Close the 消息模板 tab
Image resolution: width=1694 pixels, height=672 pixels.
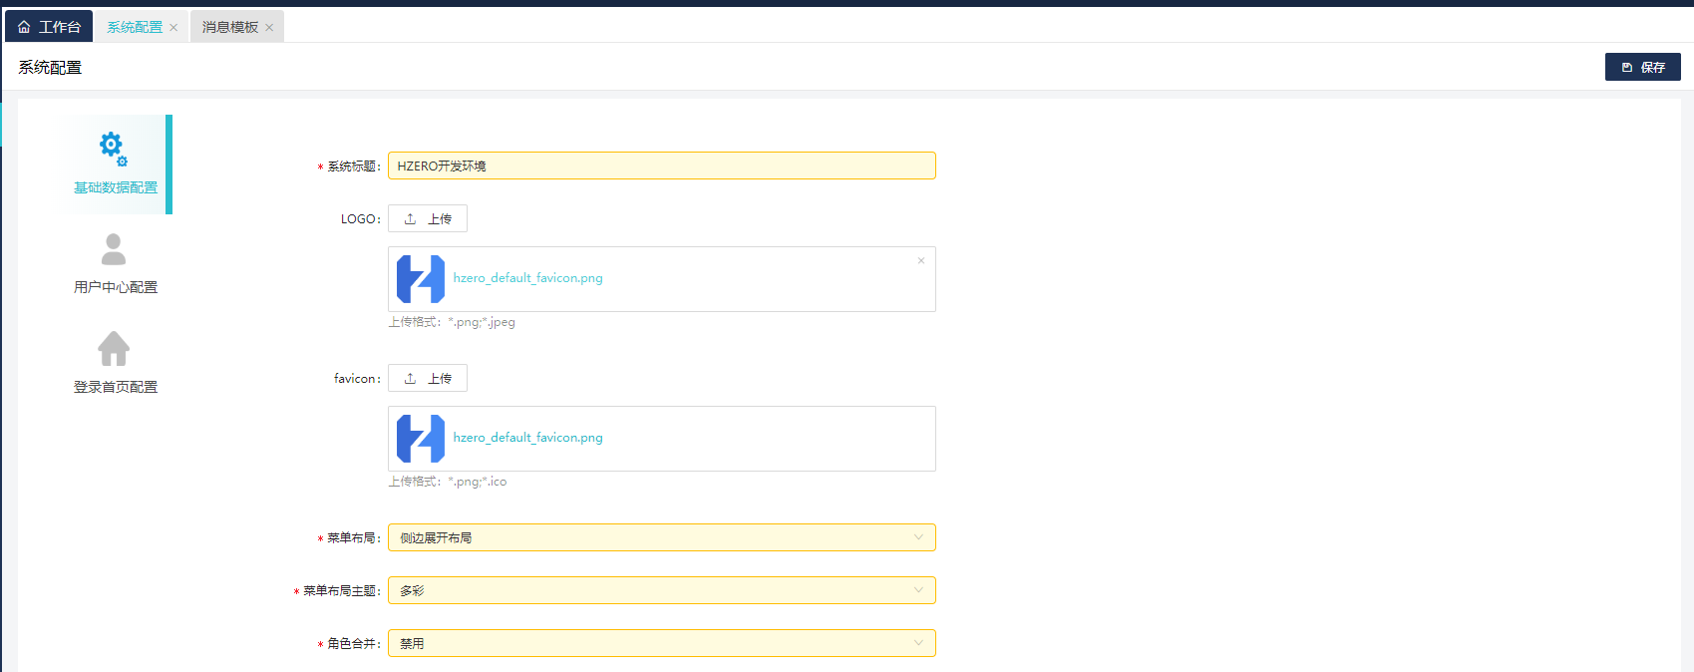pyautogui.click(x=269, y=28)
